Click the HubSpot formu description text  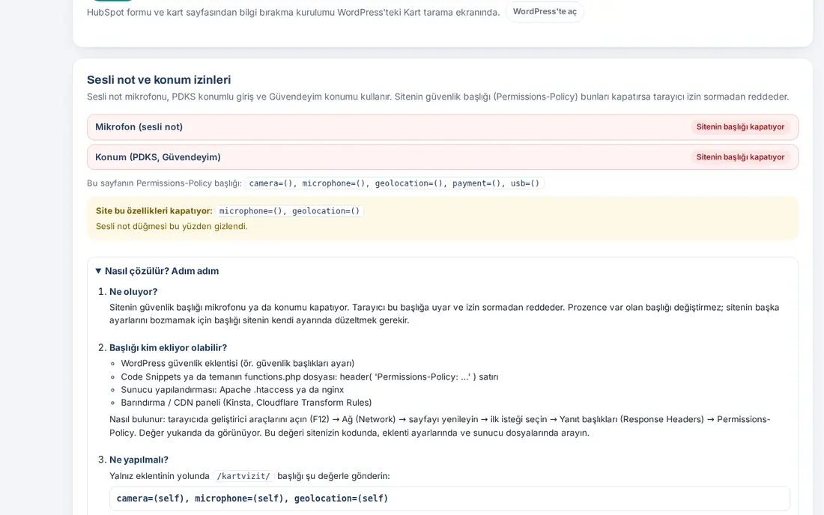tap(293, 12)
